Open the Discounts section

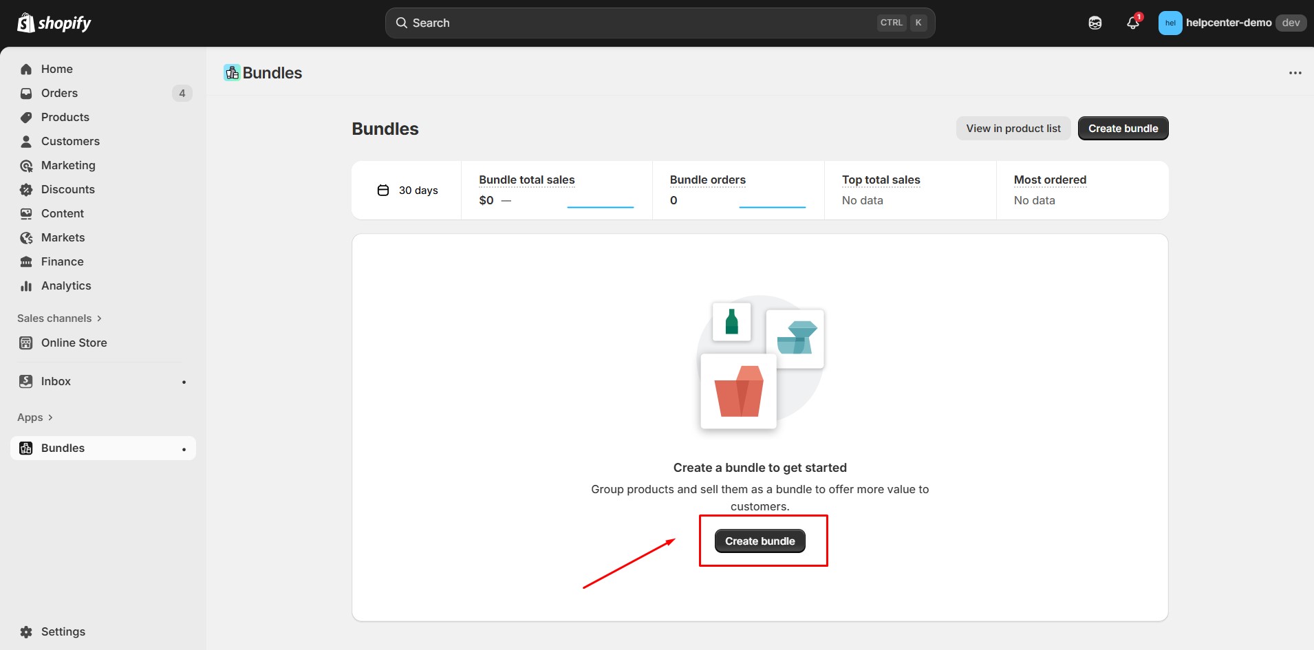[x=67, y=189]
